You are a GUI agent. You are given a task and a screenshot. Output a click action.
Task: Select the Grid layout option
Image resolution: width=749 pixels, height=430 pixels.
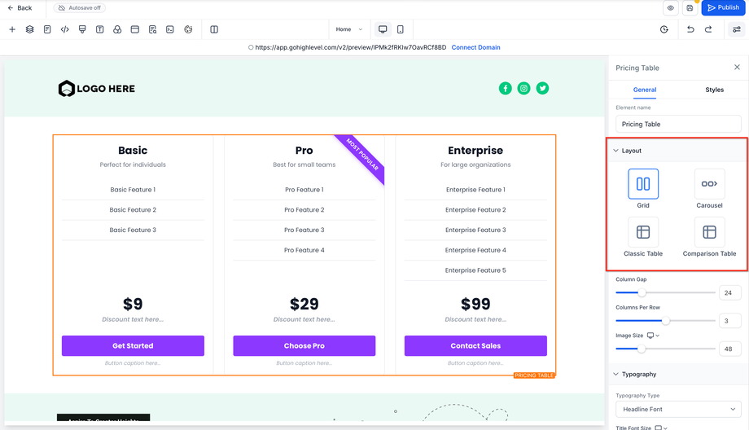tap(643, 184)
